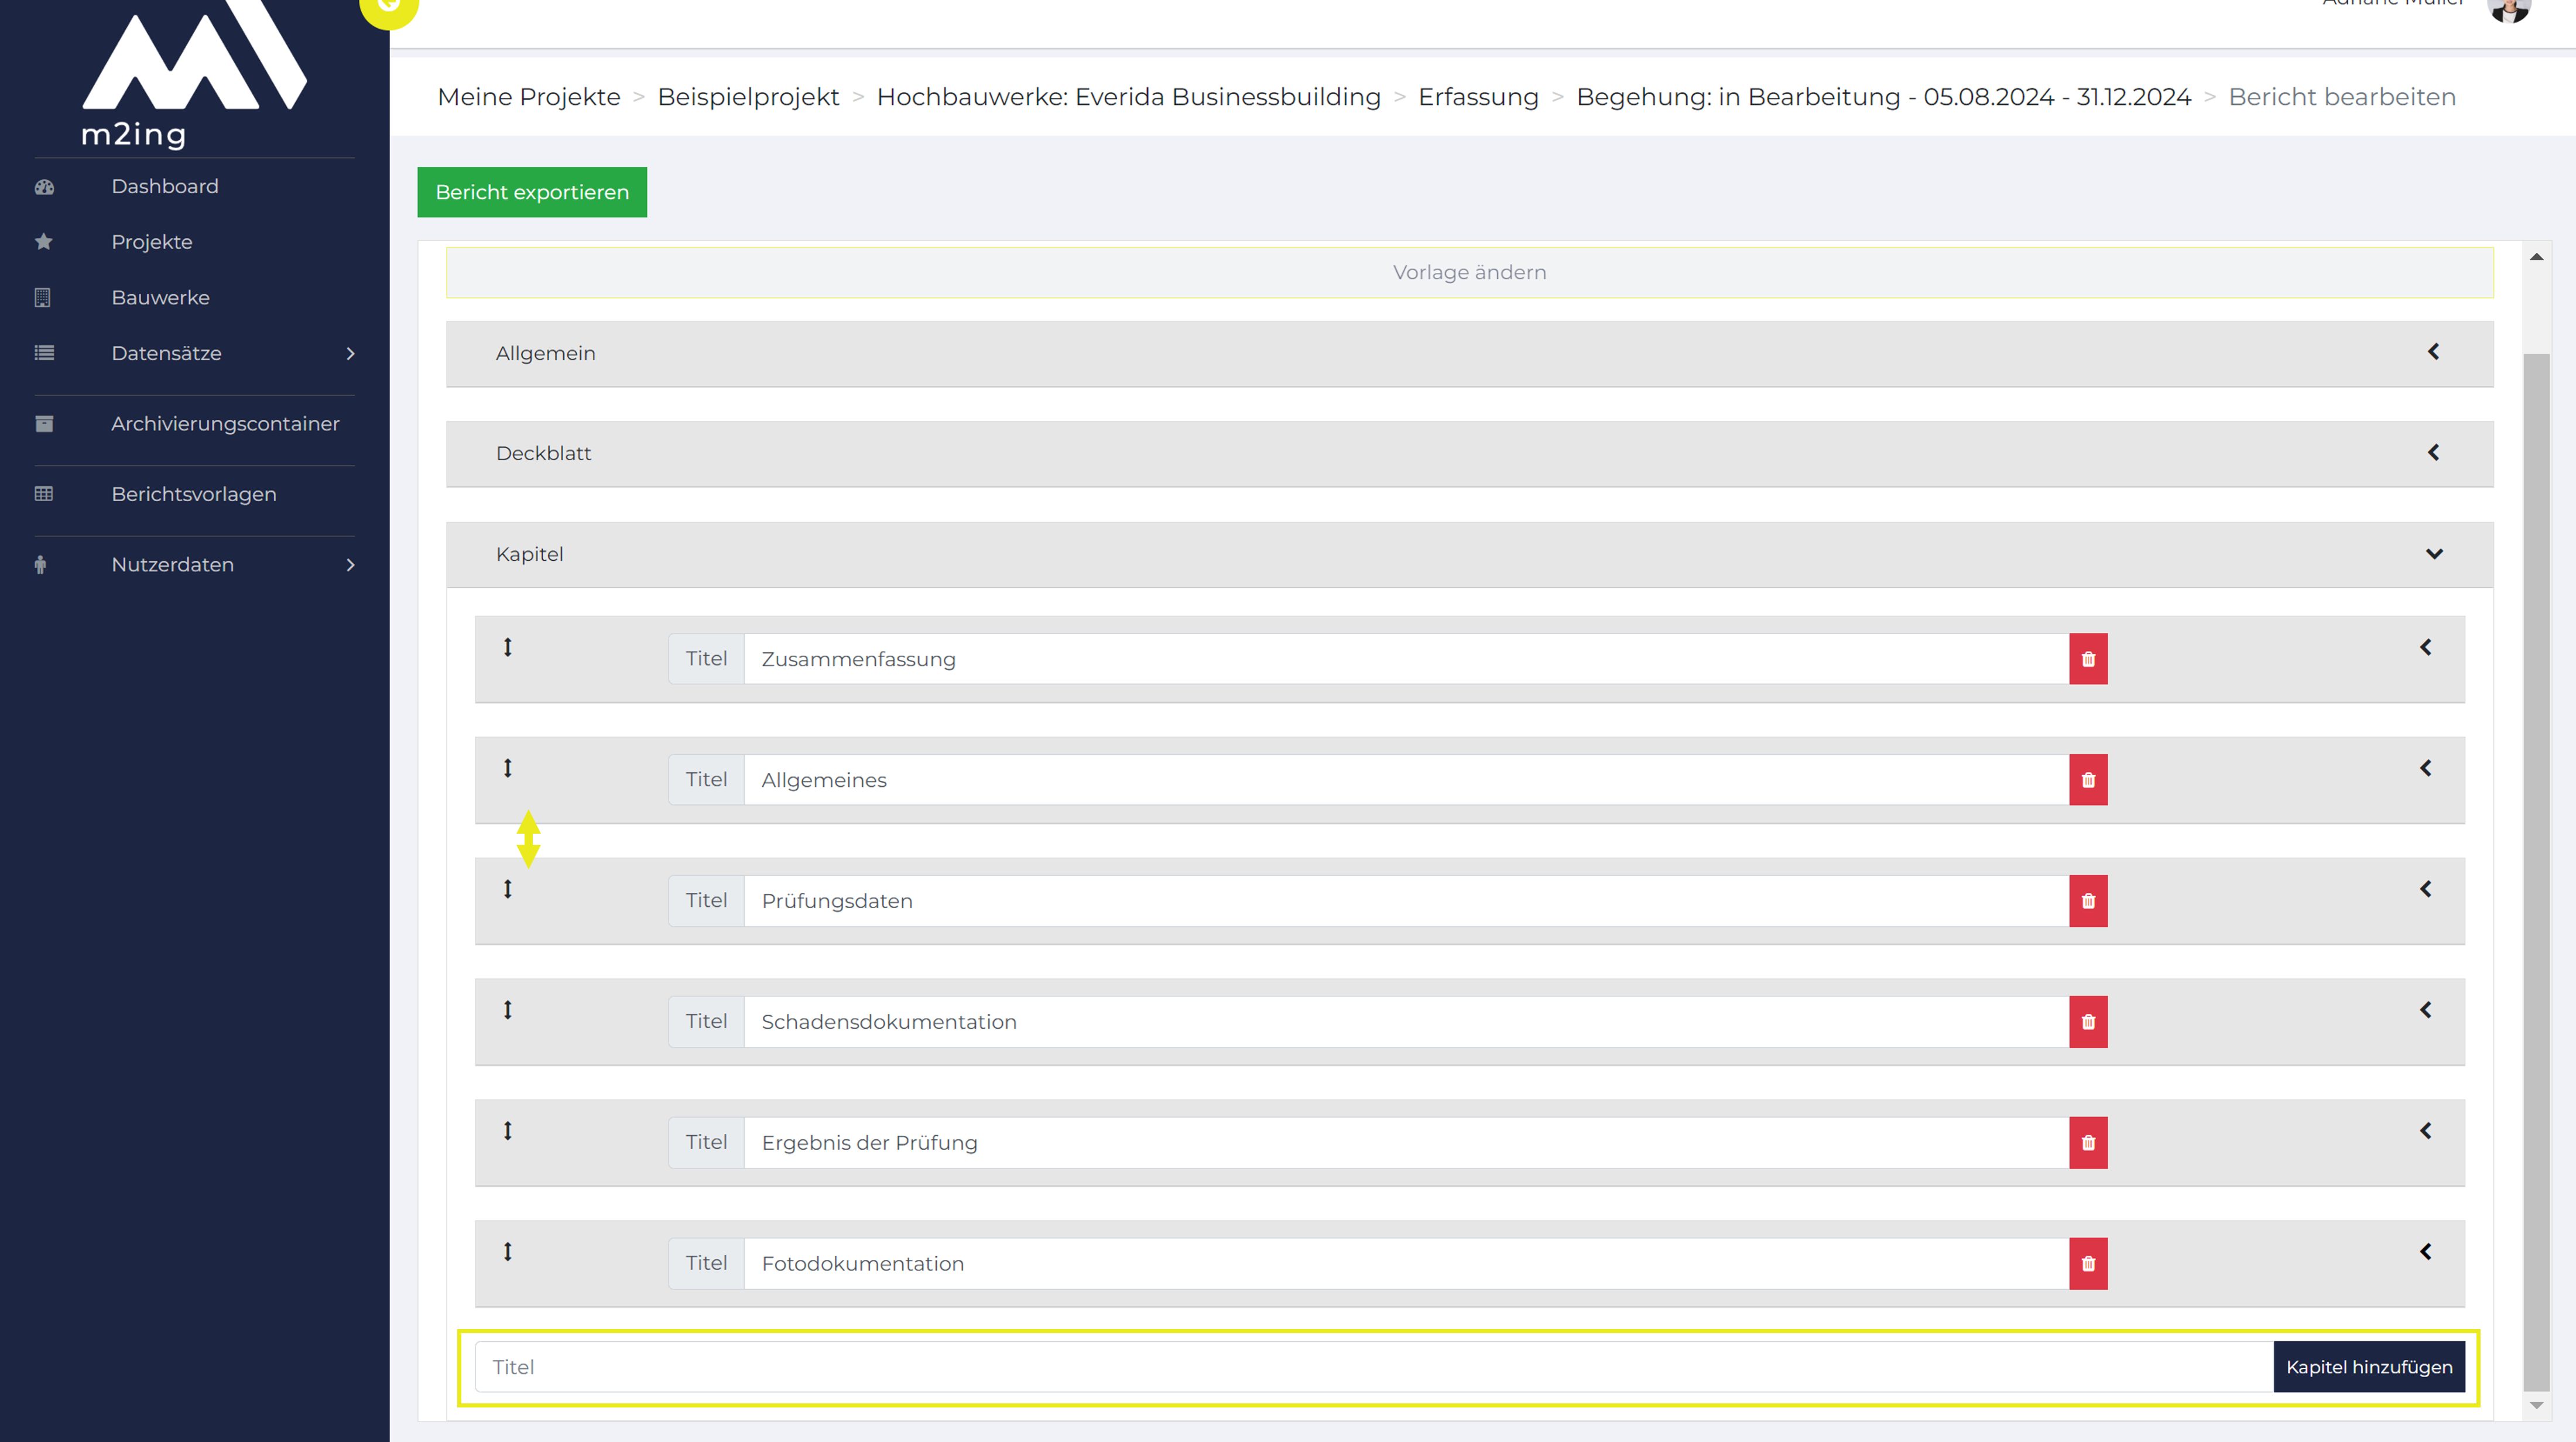The image size is (2576, 1442).
Task: Delete the Zusammenfassung chapter with trash icon
Action: (2088, 659)
